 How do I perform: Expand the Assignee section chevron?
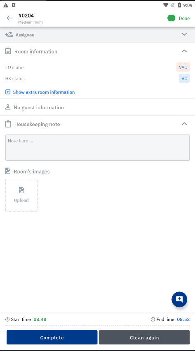(x=184, y=34)
